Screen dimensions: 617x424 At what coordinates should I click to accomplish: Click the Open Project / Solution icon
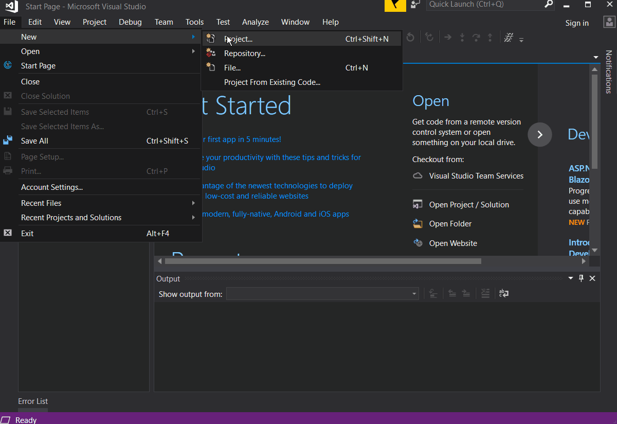[418, 204]
